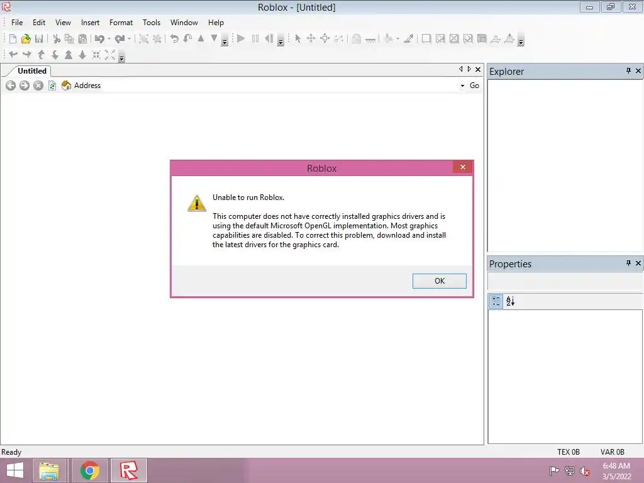Click the New file toolbar icon

pos(13,38)
